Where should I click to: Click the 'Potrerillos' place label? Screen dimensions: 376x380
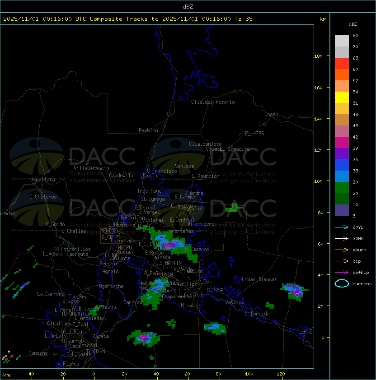pos(75,249)
